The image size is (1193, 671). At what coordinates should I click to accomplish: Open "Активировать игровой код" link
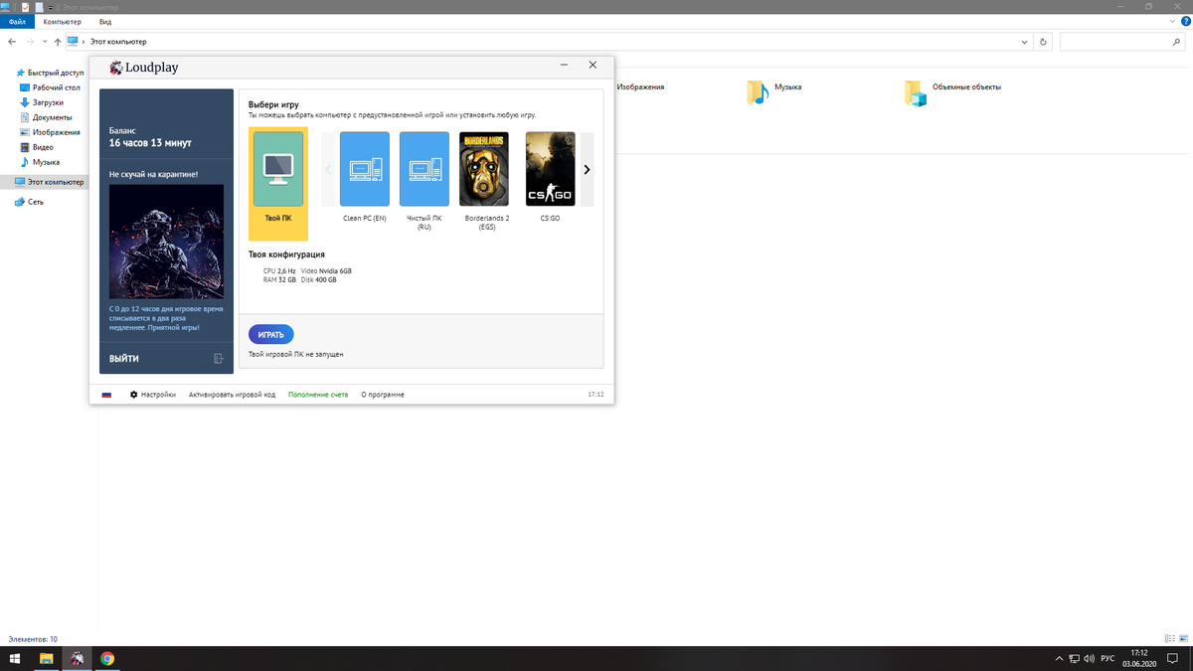point(232,395)
